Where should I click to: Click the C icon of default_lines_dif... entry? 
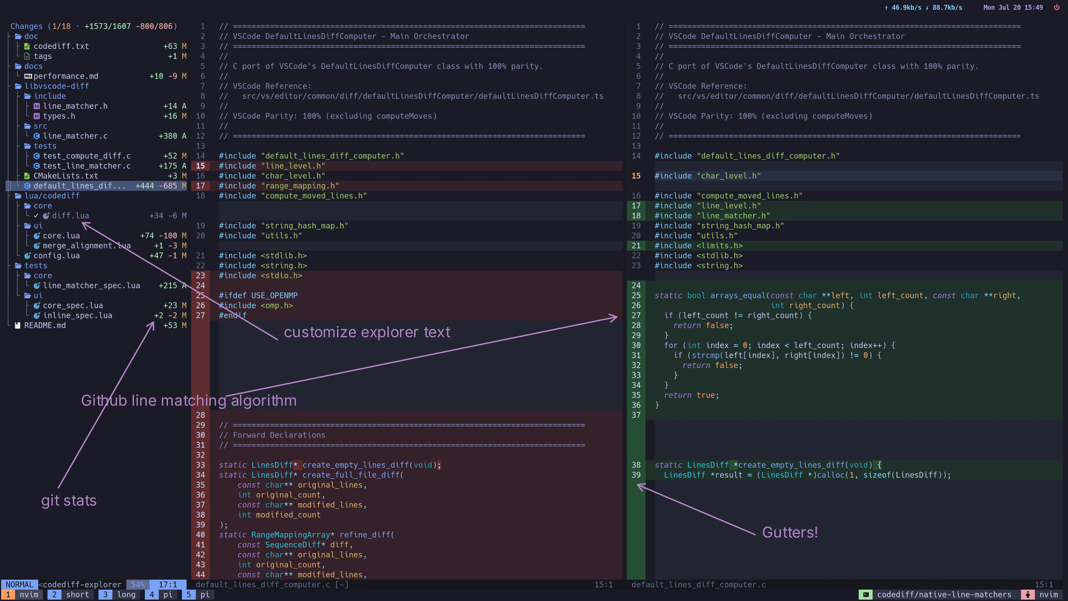click(x=27, y=186)
